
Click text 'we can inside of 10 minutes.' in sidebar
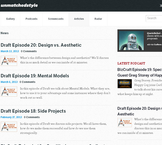(x=135, y=133)
